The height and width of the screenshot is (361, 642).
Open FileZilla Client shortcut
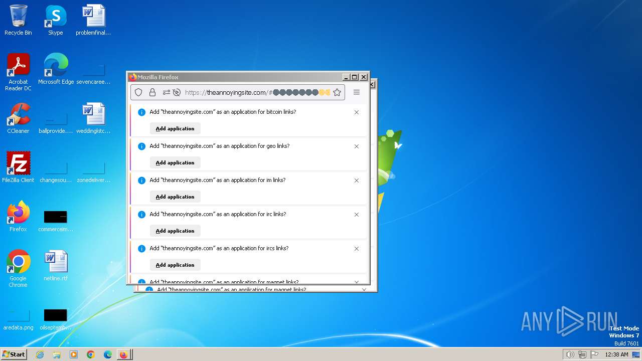click(18, 167)
